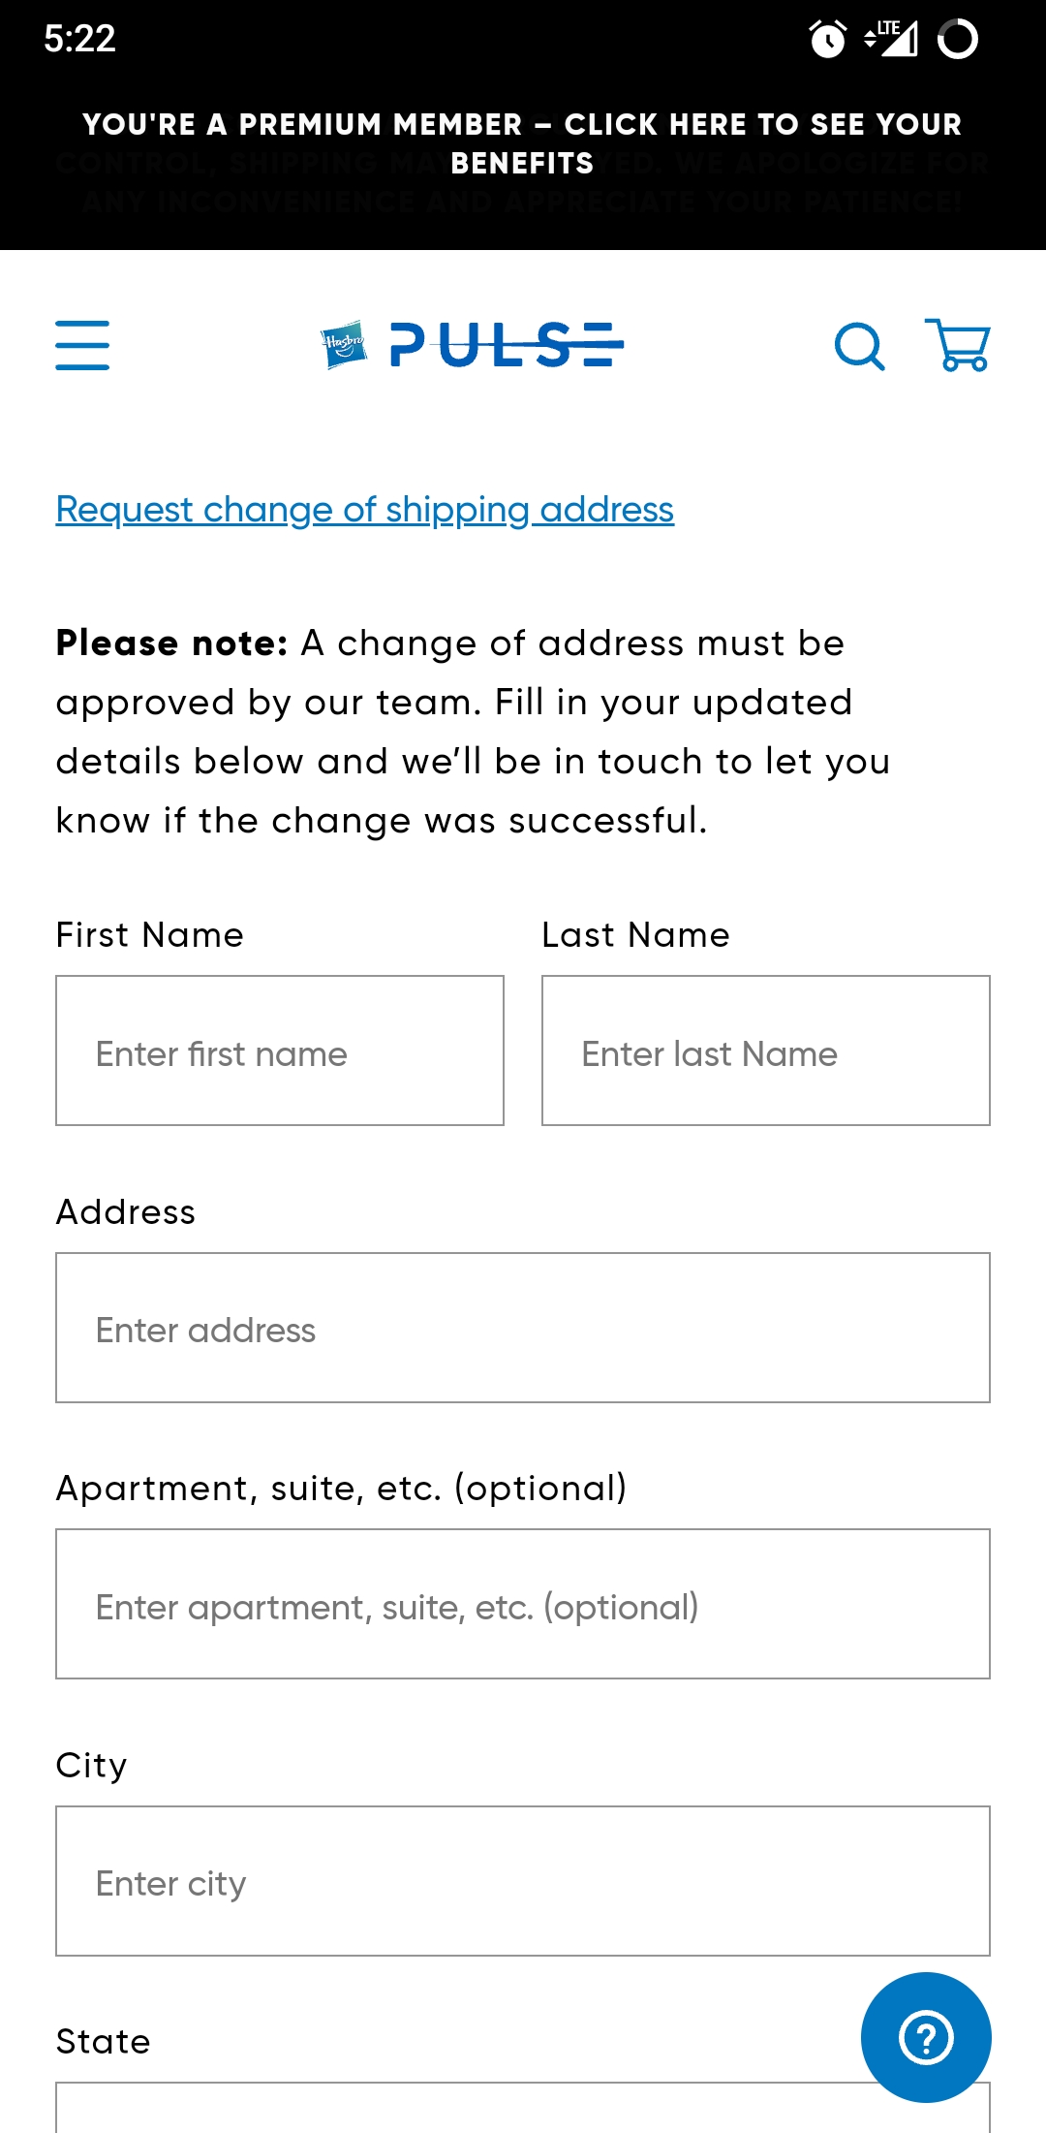Tap the search magnifier icon

[x=860, y=346]
